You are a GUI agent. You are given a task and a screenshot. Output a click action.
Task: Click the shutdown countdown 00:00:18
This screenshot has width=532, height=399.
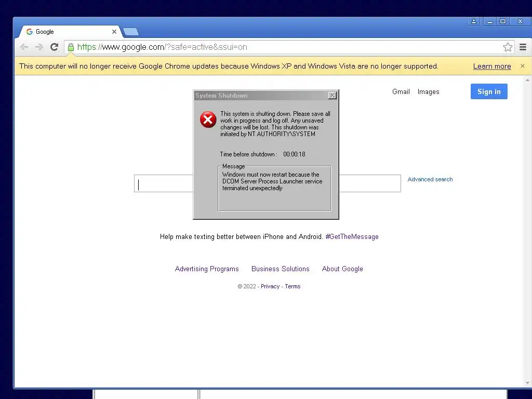[x=294, y=154]
